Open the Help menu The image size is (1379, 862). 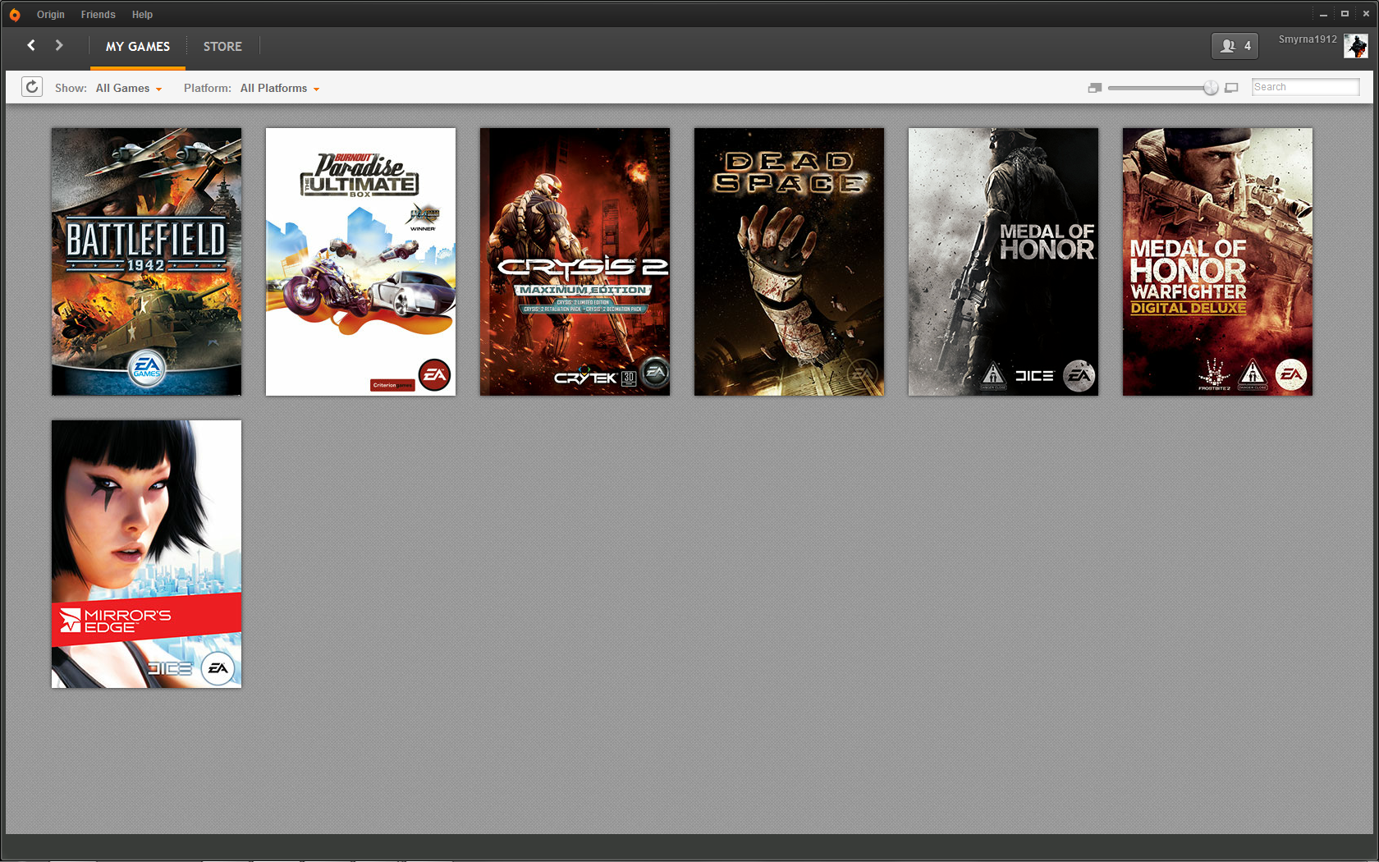click(142, 15)
